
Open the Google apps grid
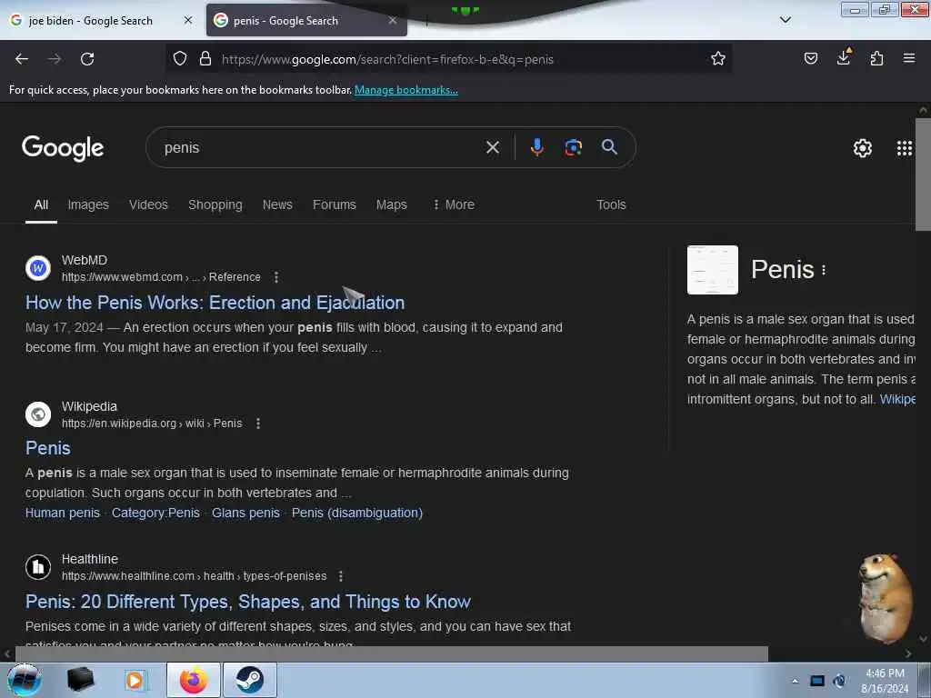click(x=904, y=148)
